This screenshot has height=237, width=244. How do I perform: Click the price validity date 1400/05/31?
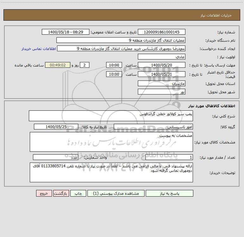point(162,74)
